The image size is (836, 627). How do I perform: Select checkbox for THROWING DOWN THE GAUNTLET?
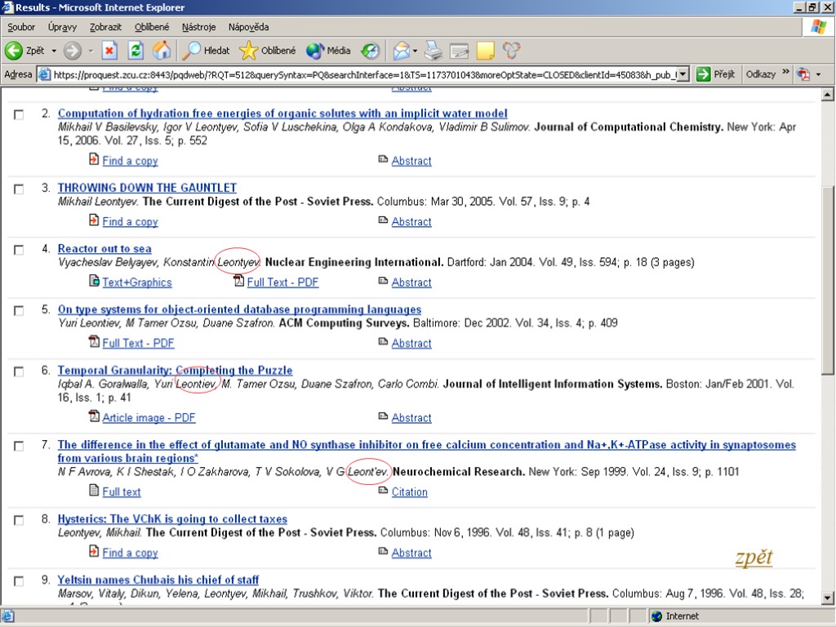(x=19, y=189)
